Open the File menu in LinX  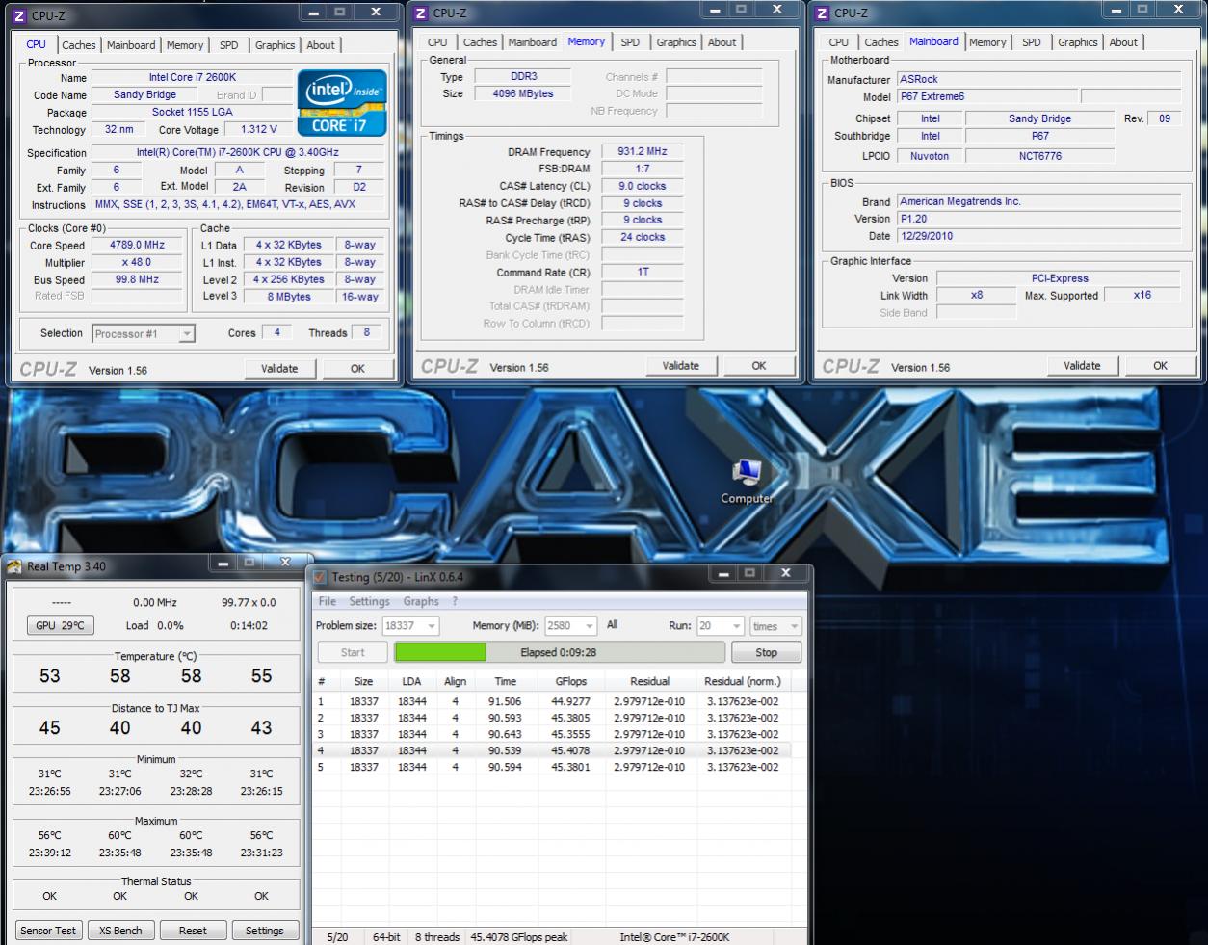328,601
